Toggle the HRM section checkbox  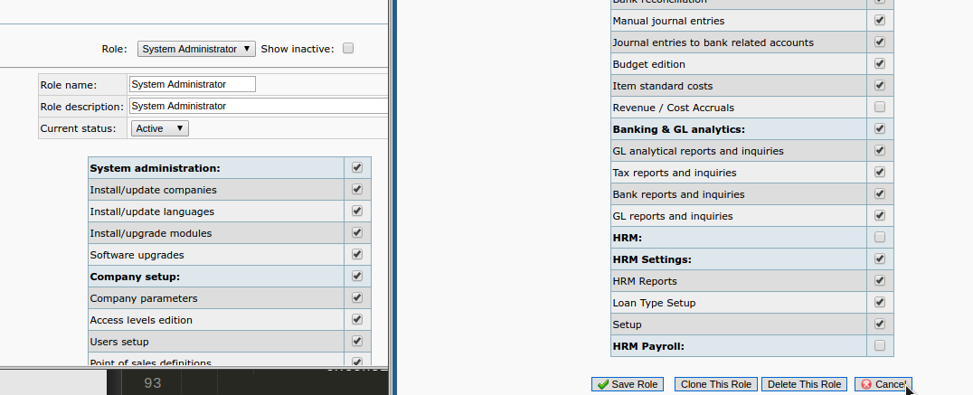click(x=880, y=238)
